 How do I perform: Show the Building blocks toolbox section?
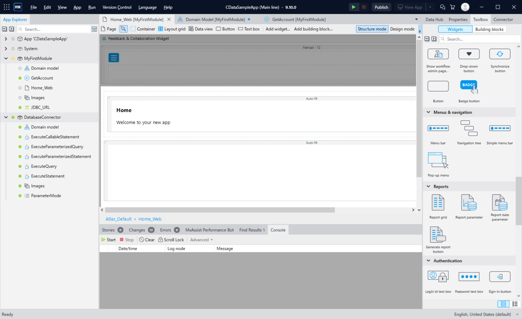click(489, 29)
